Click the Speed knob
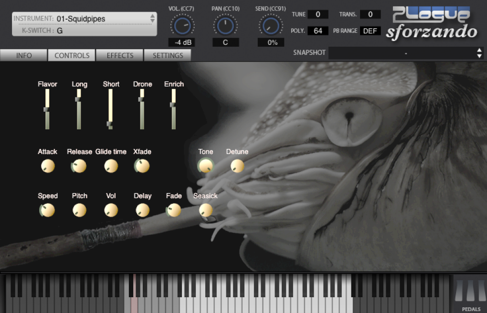 (x=48, y=210)
